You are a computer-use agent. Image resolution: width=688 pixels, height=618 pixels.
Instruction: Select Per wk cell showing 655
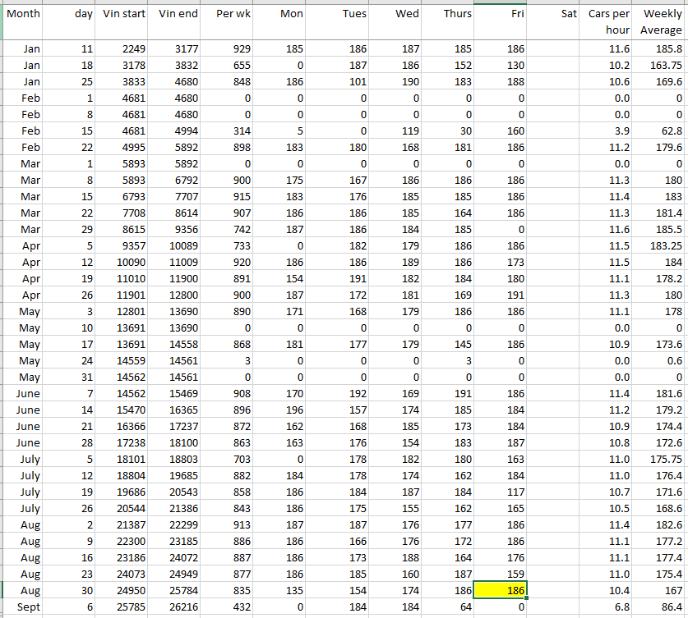coord(229,66)
